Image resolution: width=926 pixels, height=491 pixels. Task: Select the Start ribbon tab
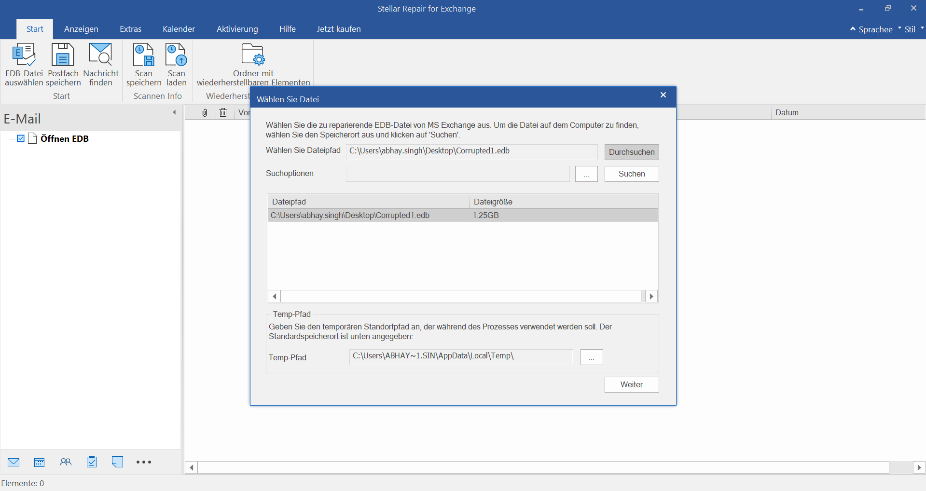35,29
